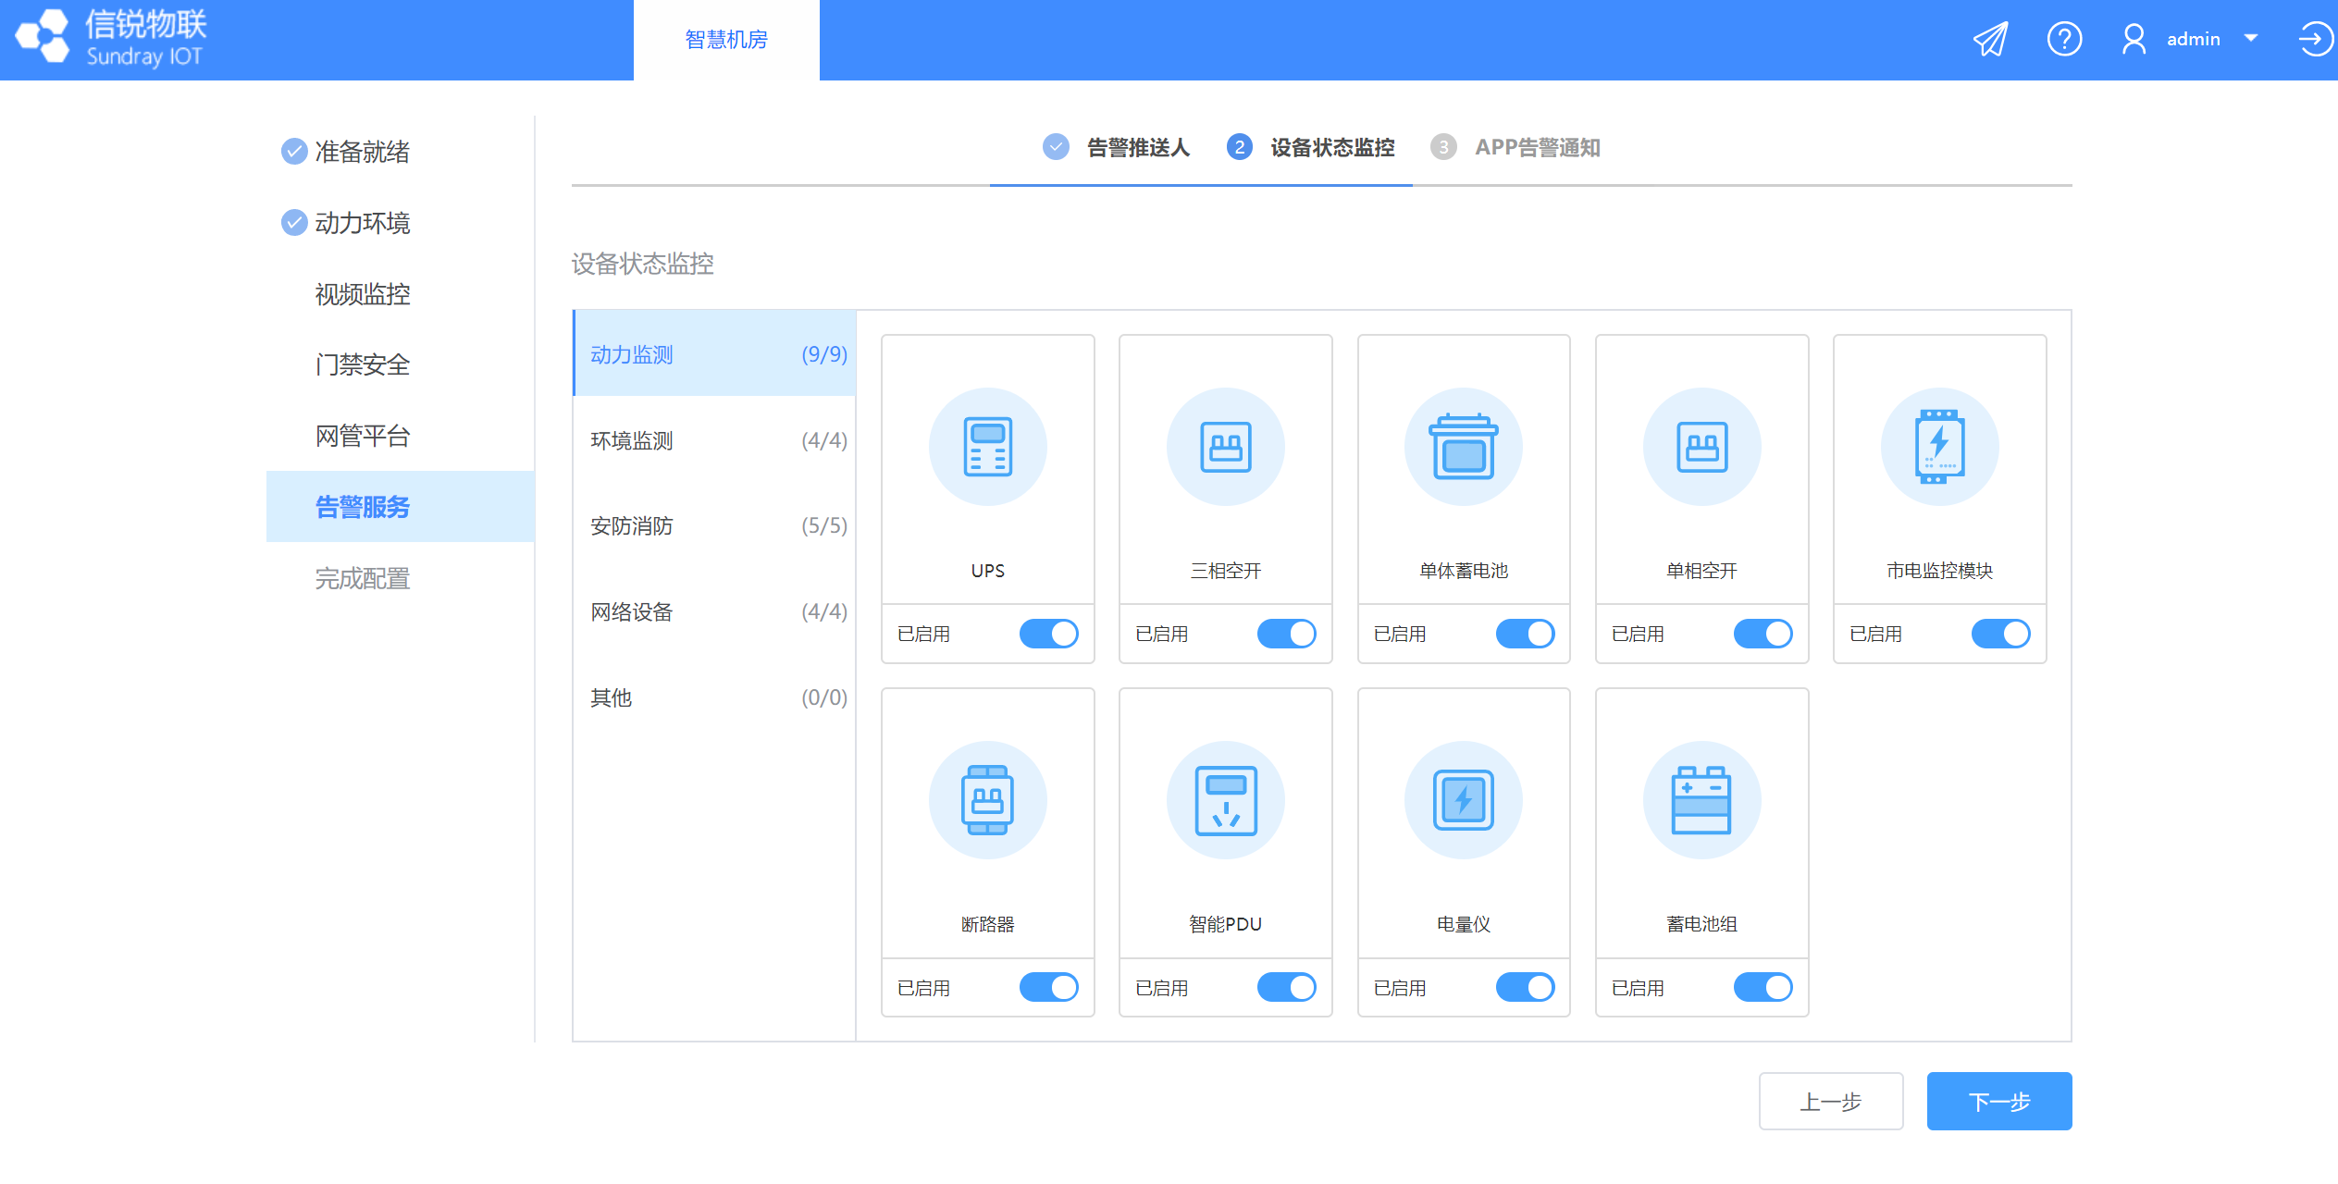Click the 下一步 next button
This screenshot has height=1184, width=2338.
click(1998, 1101)
